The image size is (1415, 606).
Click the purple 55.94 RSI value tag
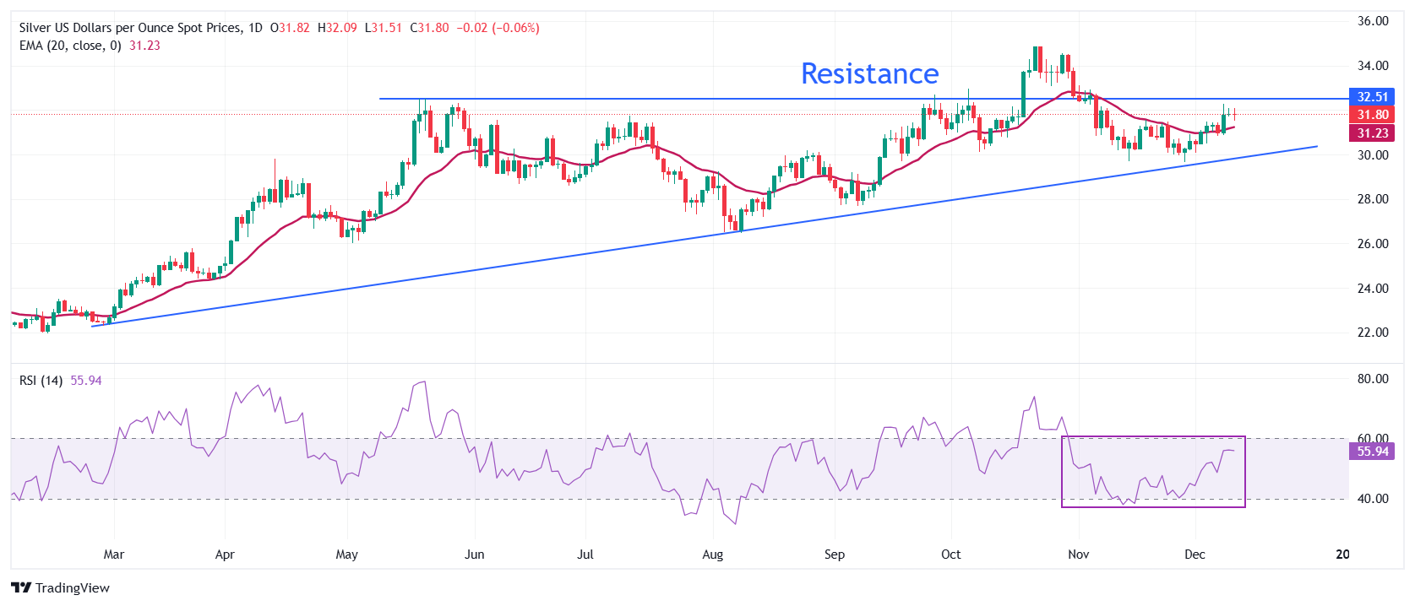[1372, 452]
